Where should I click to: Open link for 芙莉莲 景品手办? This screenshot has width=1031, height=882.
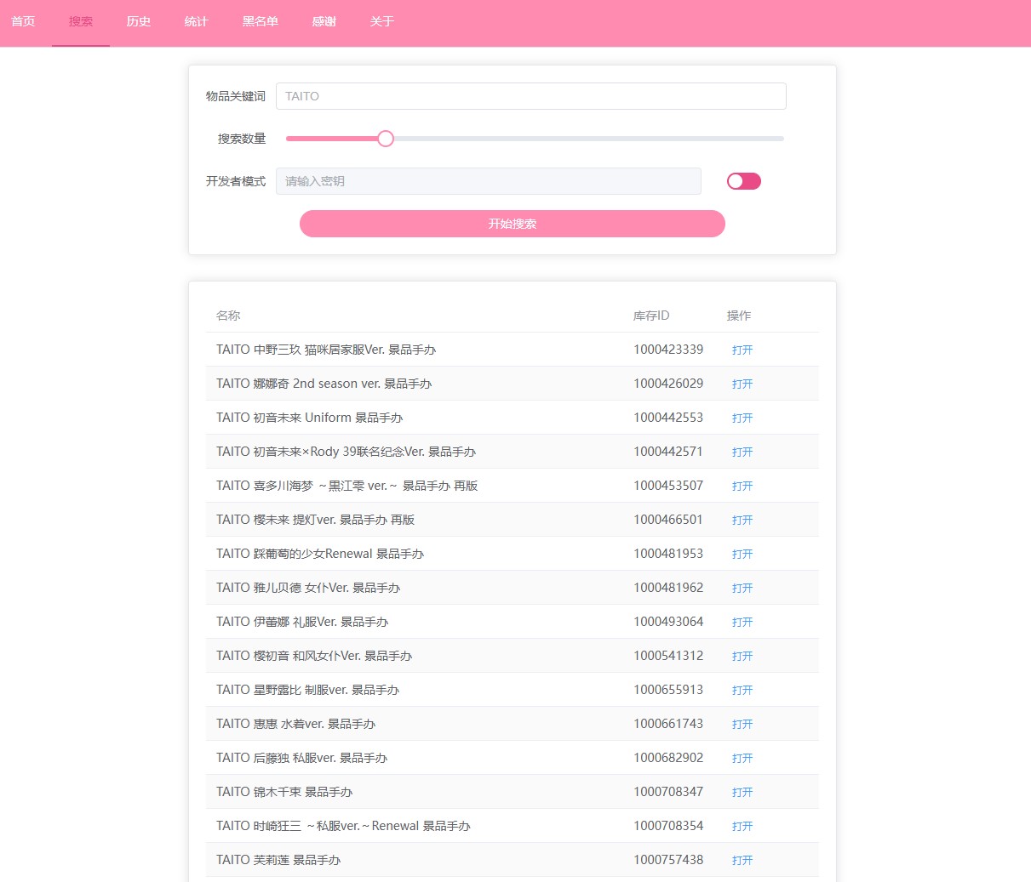click(x=742, y=860)
